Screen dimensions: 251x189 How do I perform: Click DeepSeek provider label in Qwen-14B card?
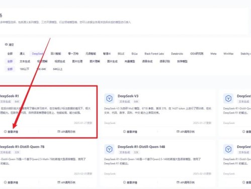110,174
